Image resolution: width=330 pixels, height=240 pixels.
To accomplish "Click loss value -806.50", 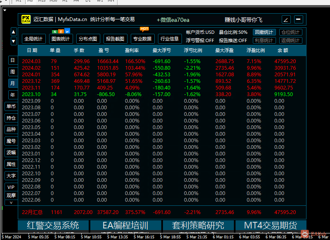I will [106, 94].
